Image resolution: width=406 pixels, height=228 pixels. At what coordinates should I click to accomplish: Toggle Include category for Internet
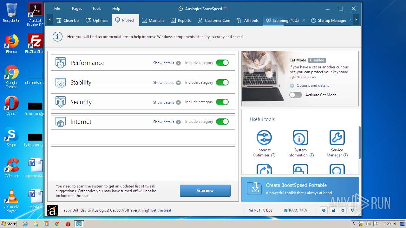(222, 122)
